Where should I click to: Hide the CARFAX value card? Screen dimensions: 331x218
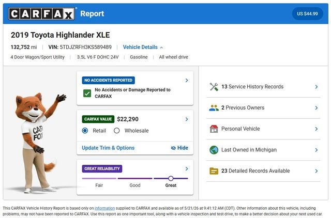(x=179, y=148)
